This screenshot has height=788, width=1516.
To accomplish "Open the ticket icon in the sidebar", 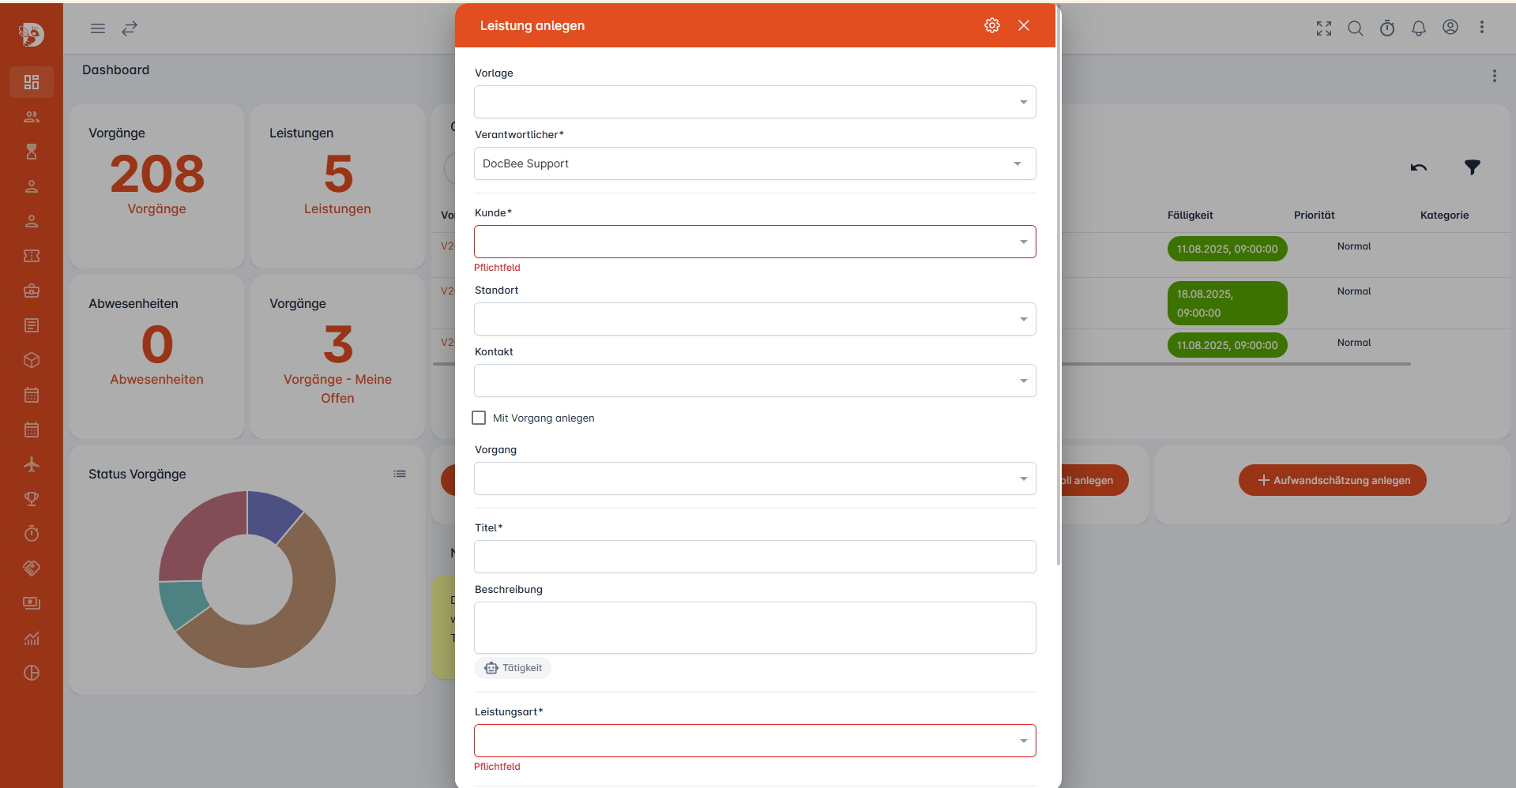I will pos(32,256).
